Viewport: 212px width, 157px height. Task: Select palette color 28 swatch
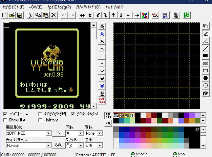pyautogui.click(x=127, y=115)
